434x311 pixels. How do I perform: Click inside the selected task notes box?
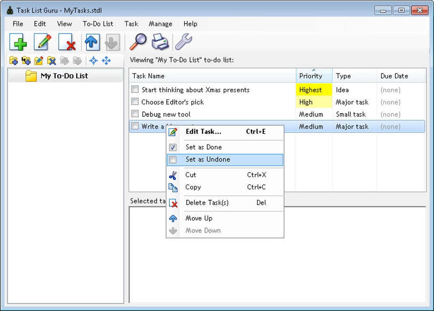pyautogui.click(x=277, y=254)
